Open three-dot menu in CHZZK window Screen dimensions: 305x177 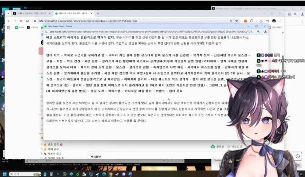pyautogui.click(x=302, y=21)
